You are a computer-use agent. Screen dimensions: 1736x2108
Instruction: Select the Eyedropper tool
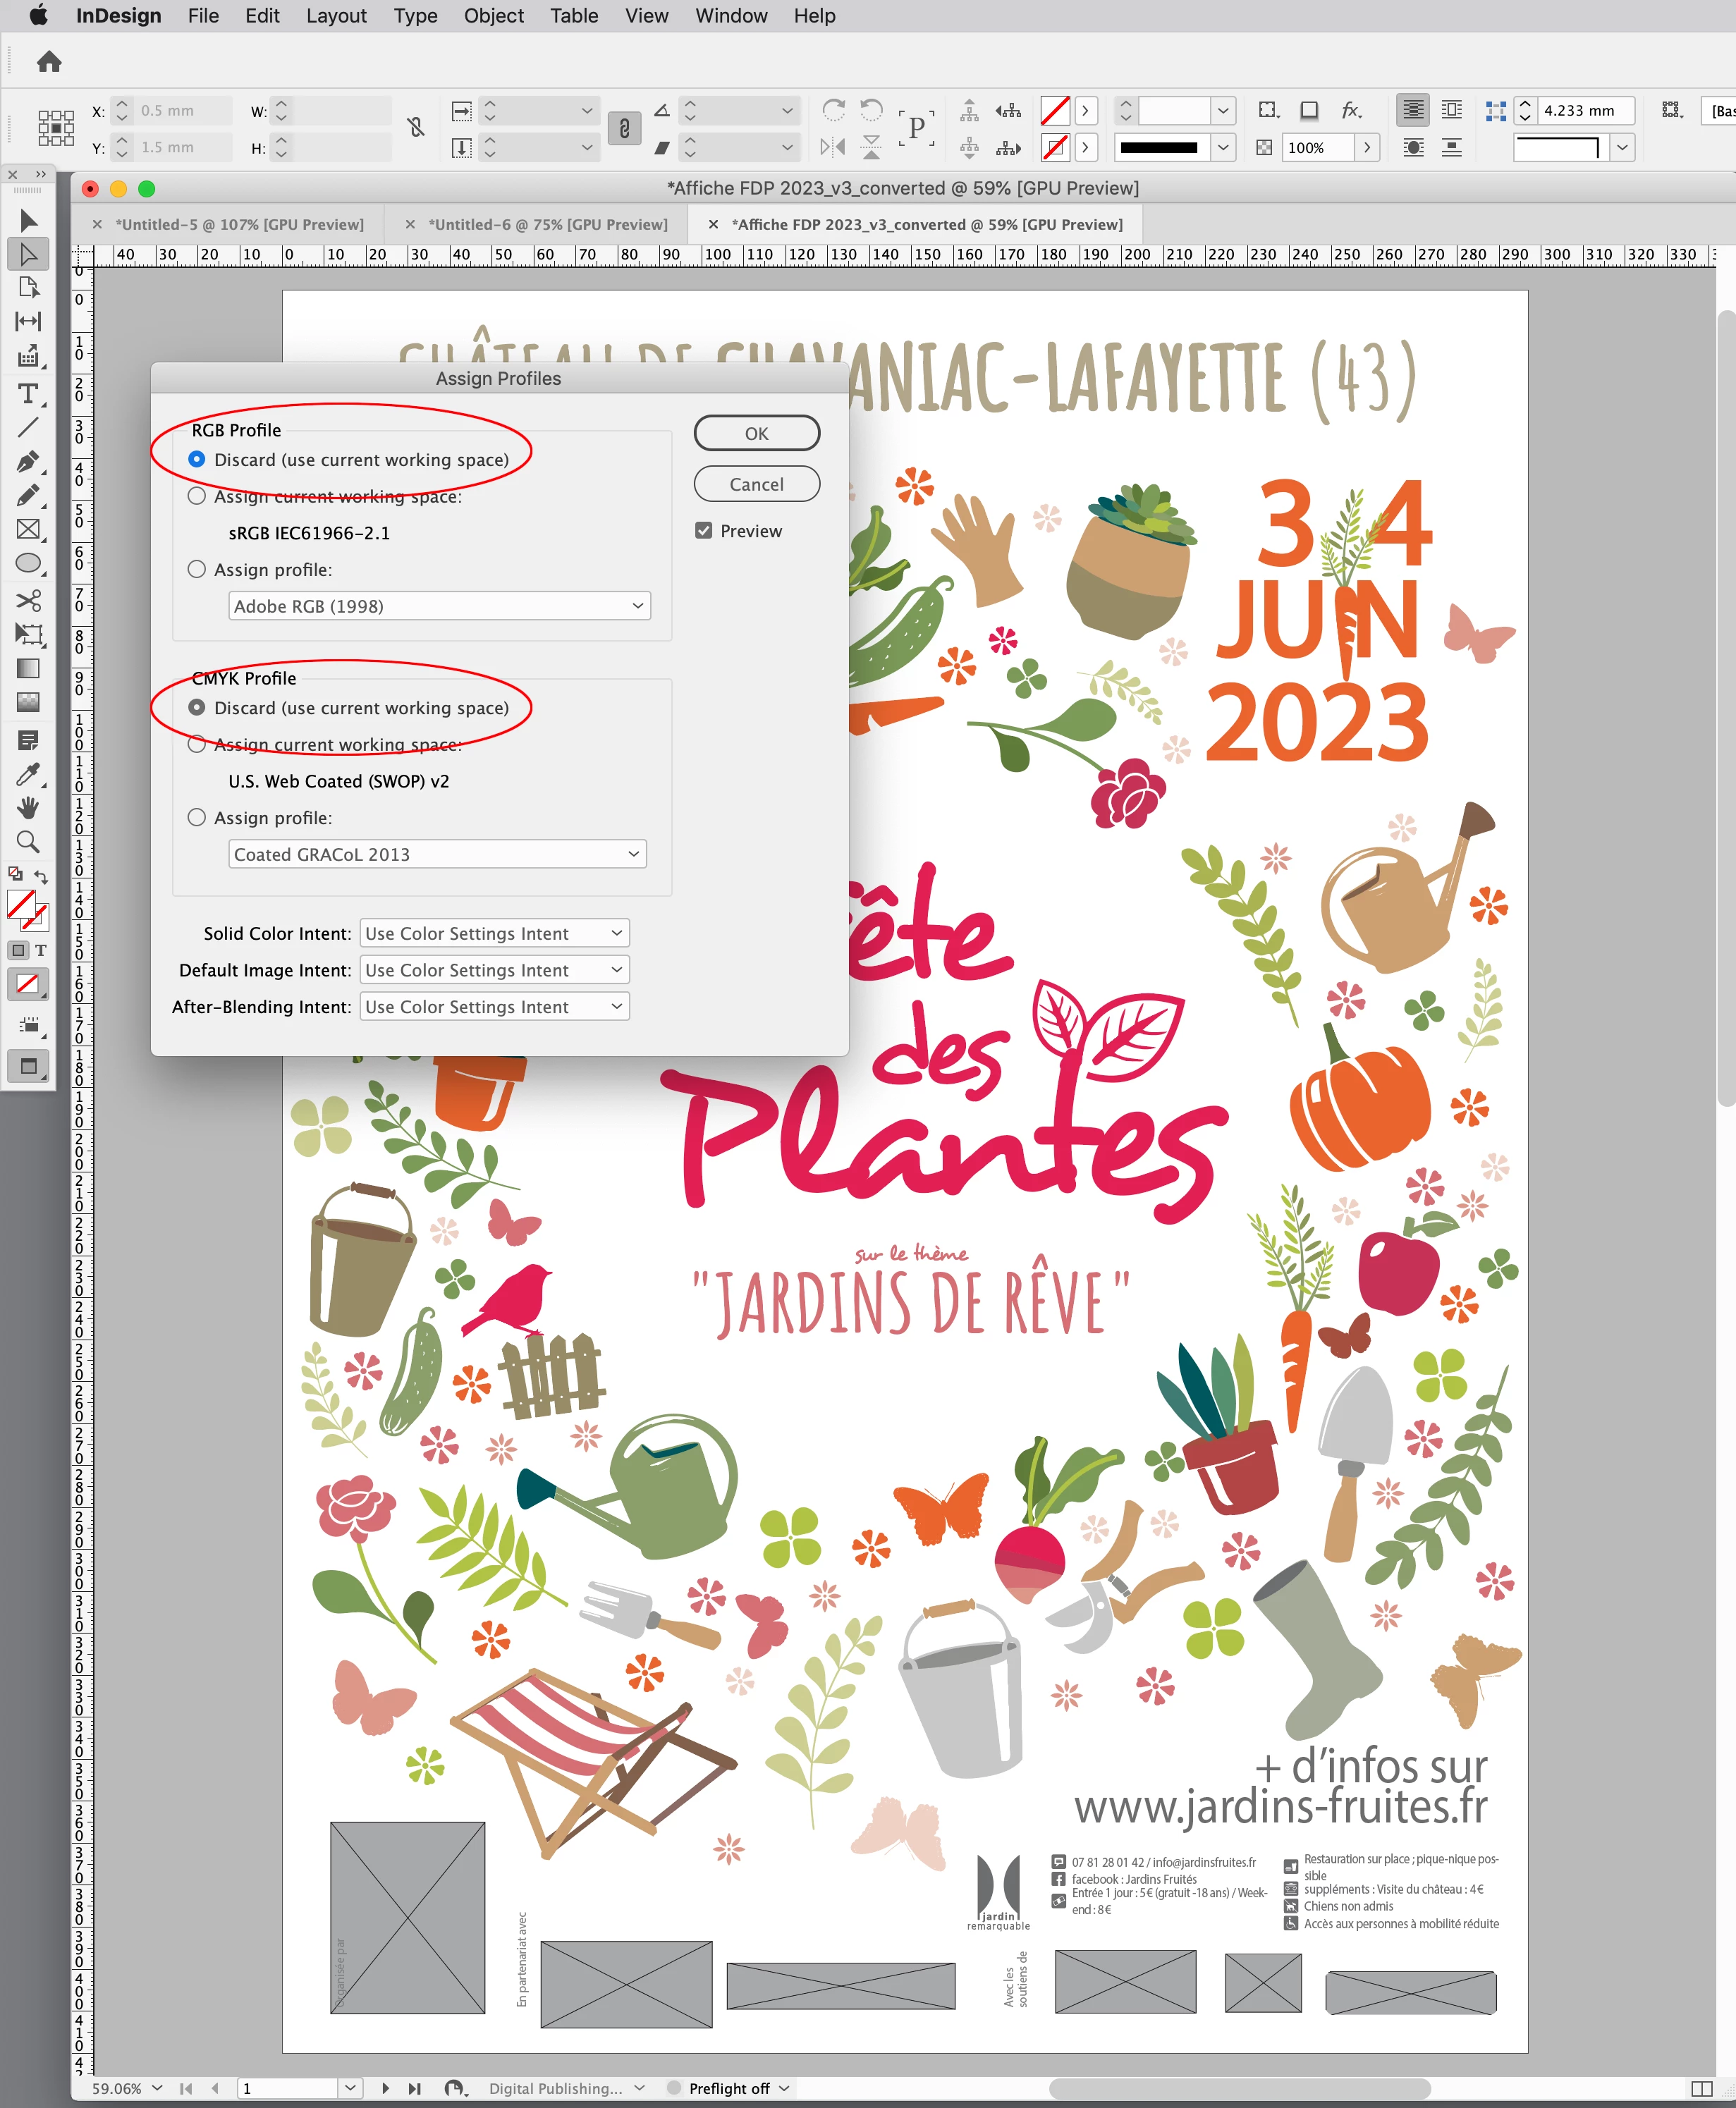pos(28,774)
